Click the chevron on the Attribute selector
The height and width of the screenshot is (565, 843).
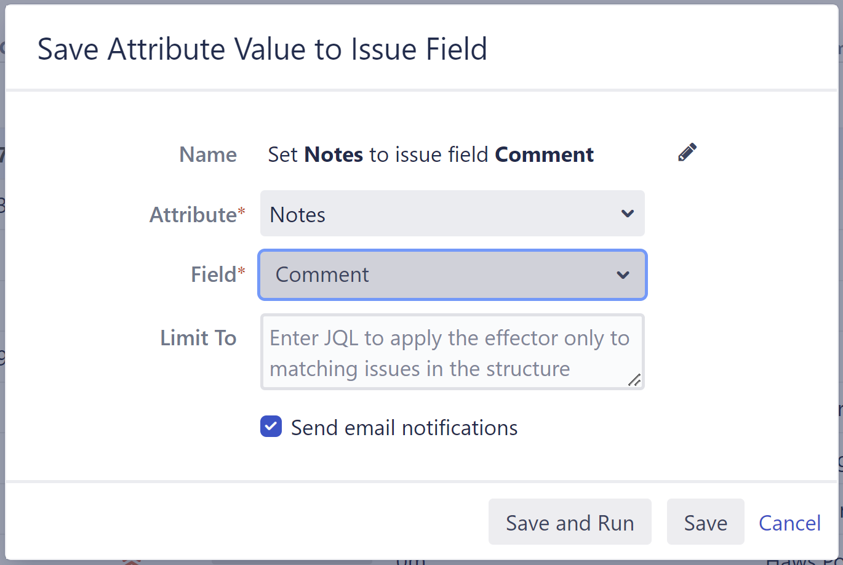click(627, 214)
